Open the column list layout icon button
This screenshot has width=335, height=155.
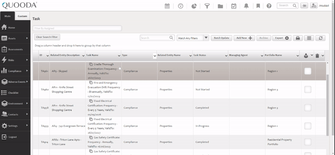point(309,38)
